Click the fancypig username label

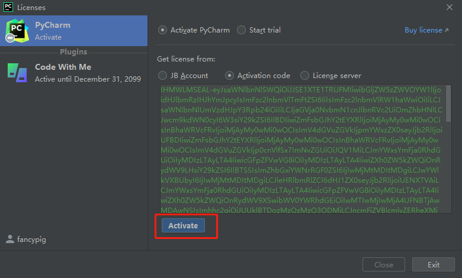click(33, 240)
